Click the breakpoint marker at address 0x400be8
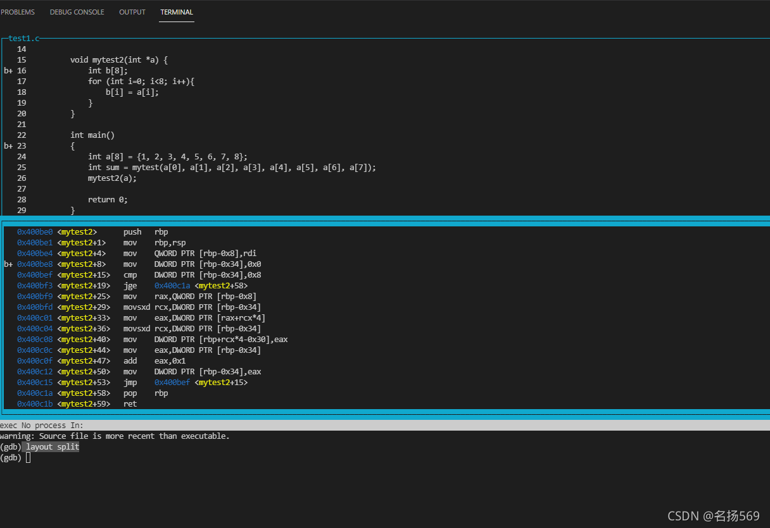The image size is (770, 528). pyautogui.click(x=8, y=264)
